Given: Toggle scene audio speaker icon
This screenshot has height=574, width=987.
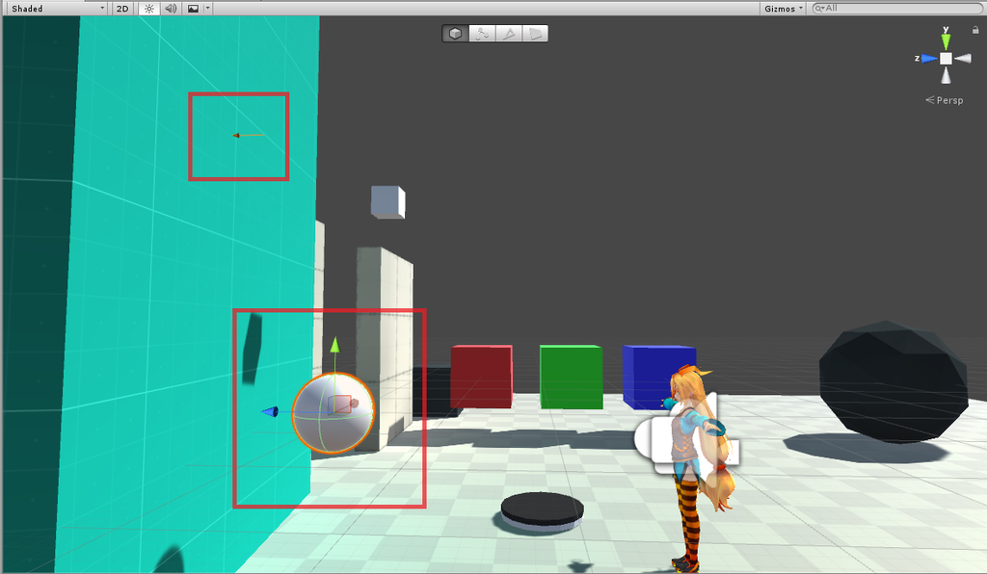Looking at the screenshot, I should click(171, 8).
